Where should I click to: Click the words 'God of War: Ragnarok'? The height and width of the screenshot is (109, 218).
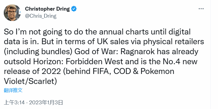[115, 52]
